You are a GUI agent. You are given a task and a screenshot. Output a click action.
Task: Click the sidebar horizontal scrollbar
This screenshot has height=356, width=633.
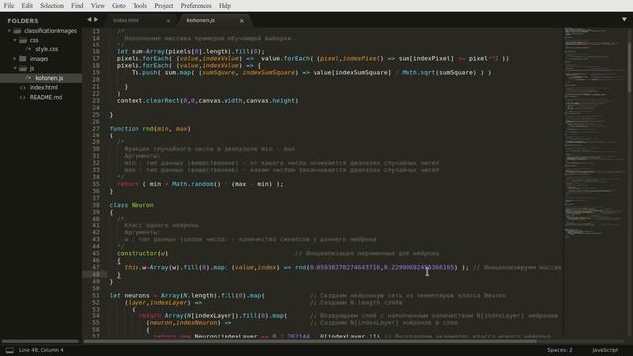point(41,341)
